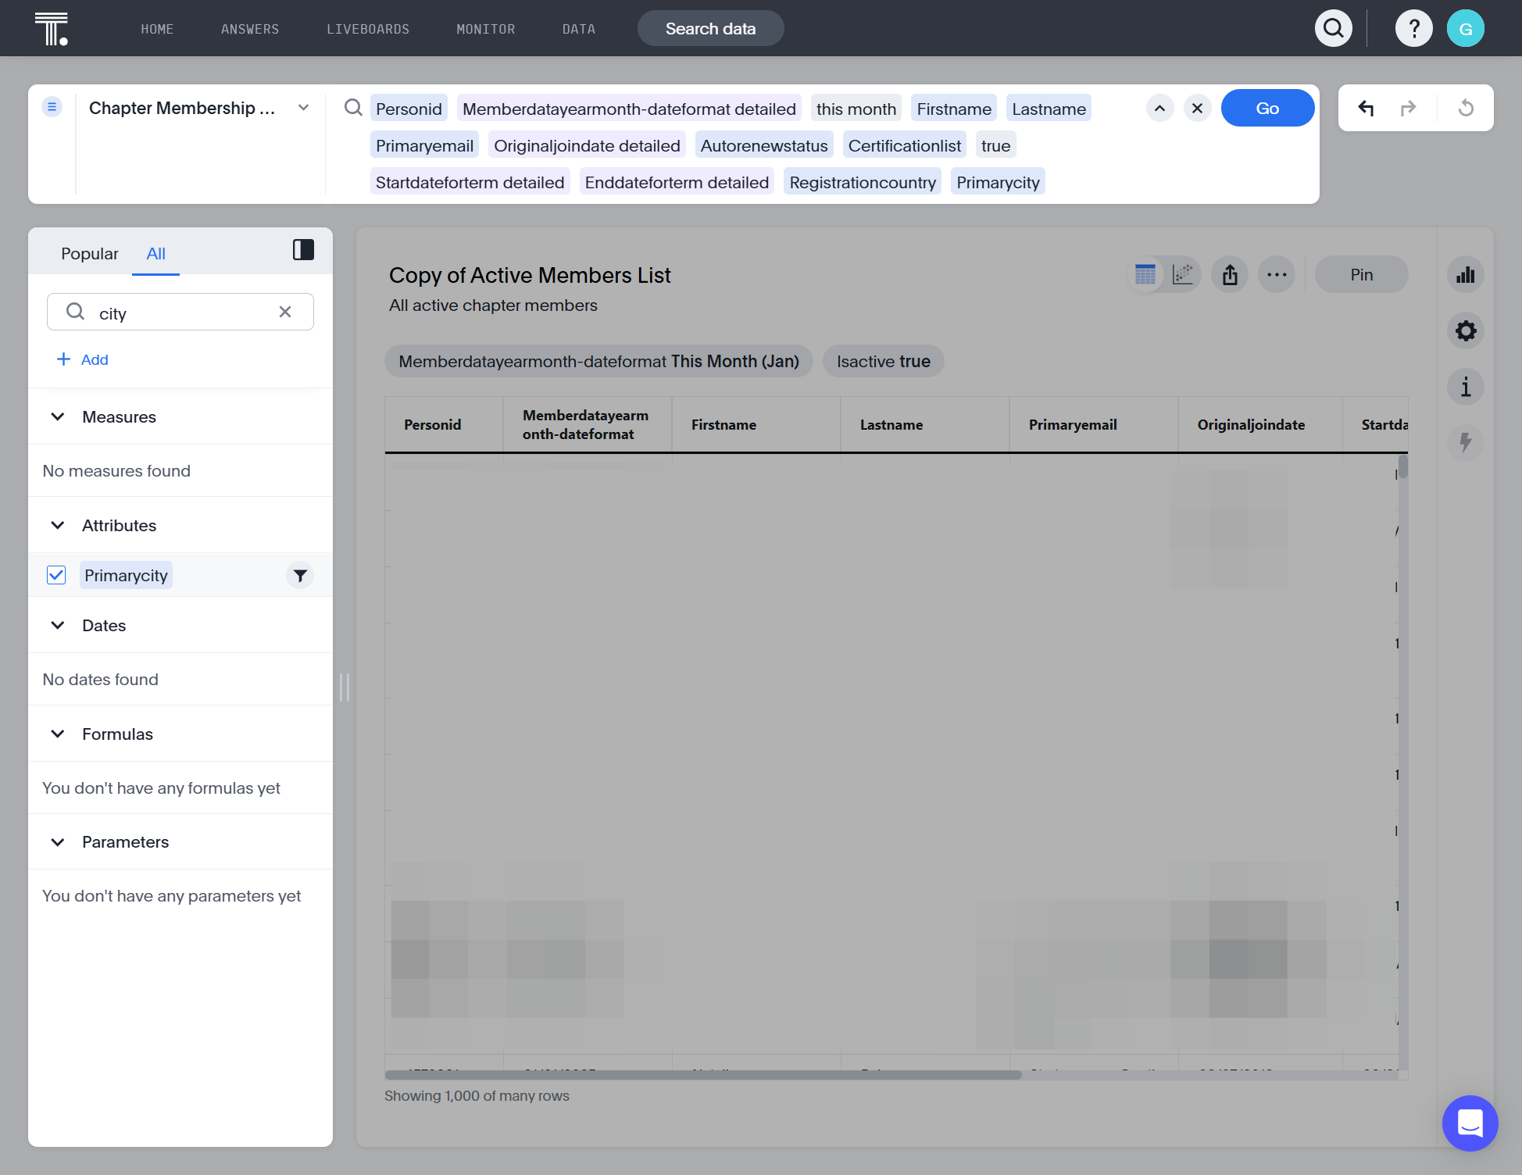Viewport: 1522px width, 1175px height.
Task: Click the Add link in left panel
Action: 83,360
